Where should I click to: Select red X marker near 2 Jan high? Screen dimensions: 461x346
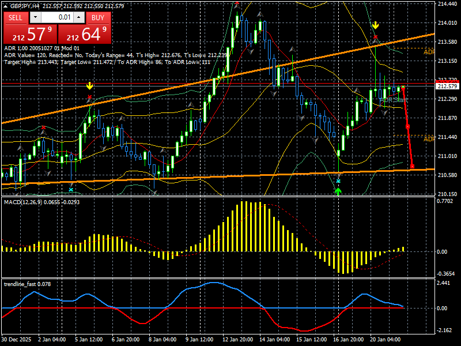coord(44,127)
